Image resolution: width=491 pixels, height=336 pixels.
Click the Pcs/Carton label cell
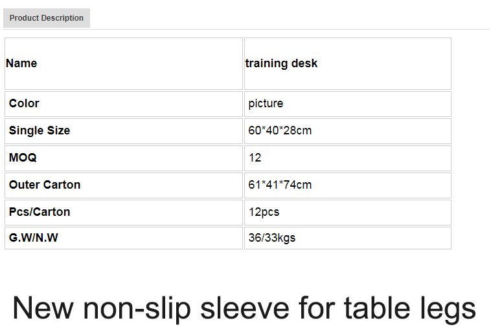[x=124, y=213]
